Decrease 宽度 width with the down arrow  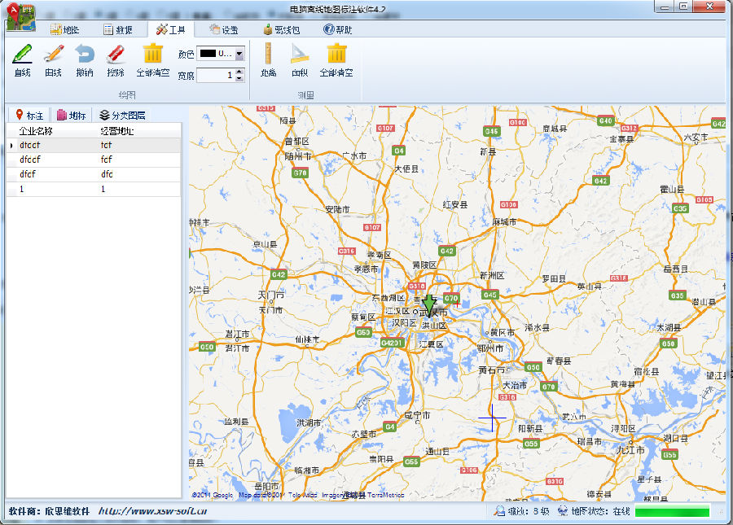pos(239,79)
